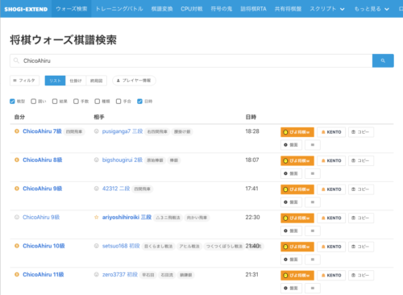The width and height of the screenshot is (403, 295).
Task: Switch to the リスト view tab
Action: tap(55, 81)
